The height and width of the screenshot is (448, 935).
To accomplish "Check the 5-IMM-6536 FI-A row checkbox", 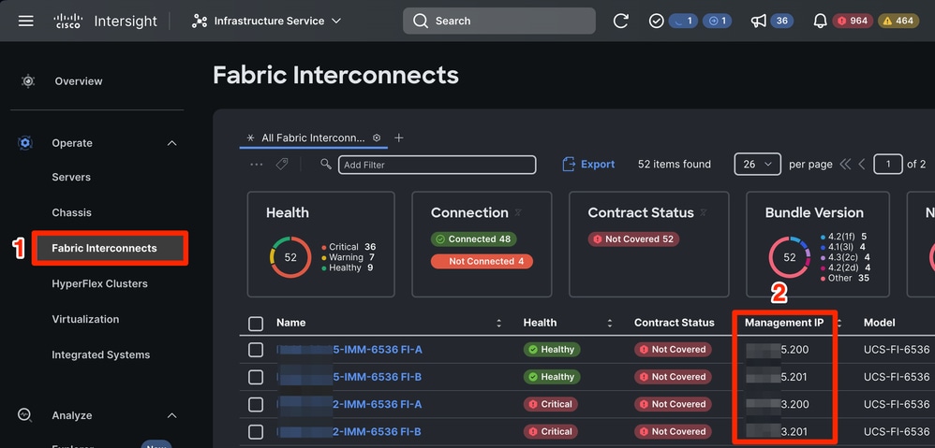I will pos(256,350).
